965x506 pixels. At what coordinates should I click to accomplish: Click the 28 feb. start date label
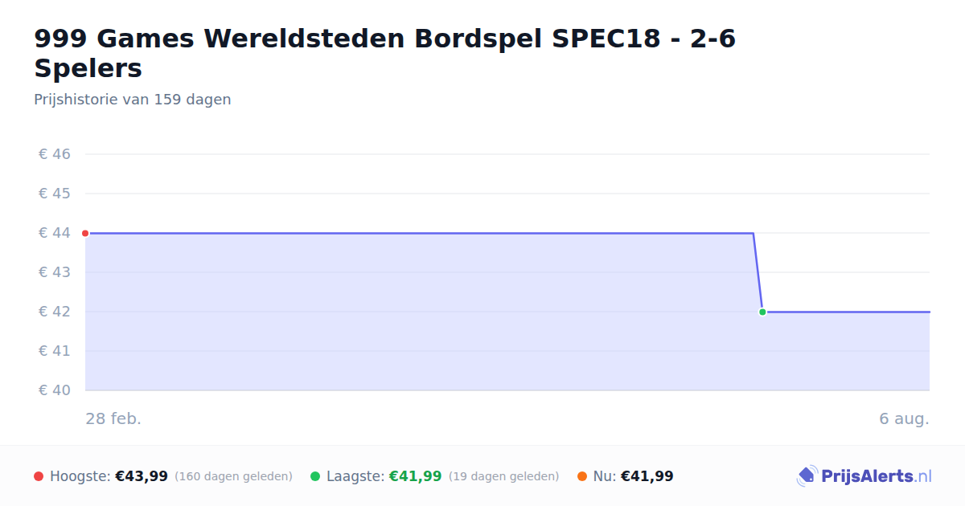click(113, 418)
